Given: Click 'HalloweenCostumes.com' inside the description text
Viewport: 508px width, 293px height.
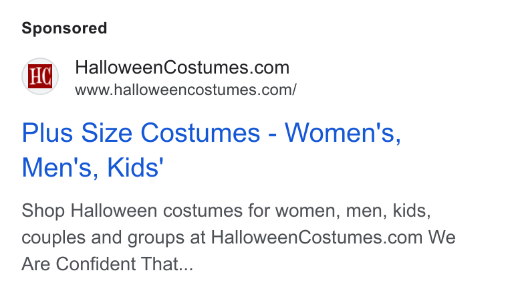Looking at the screenshot, I should (x=317, y=237).
